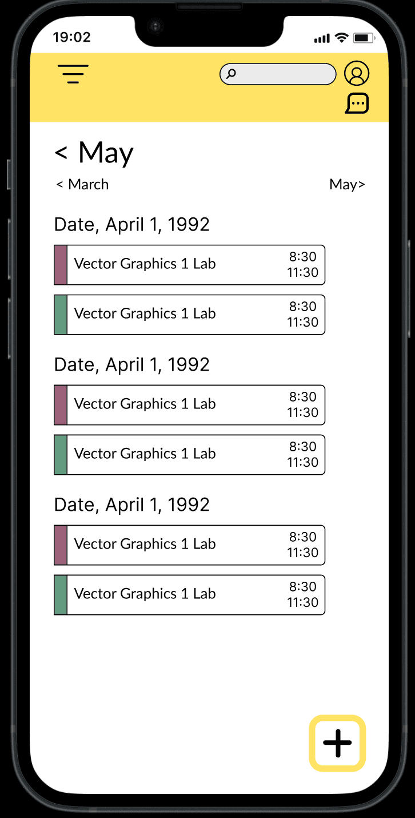Navigate to previous month < March

tap(82, 184)
